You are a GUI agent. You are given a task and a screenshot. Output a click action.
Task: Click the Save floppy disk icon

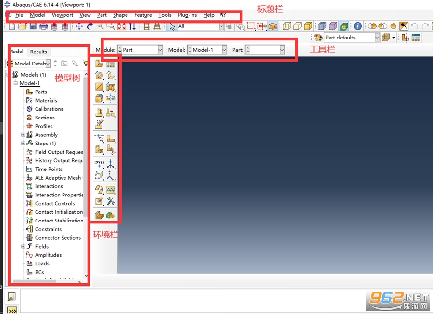tap(33, 26)
